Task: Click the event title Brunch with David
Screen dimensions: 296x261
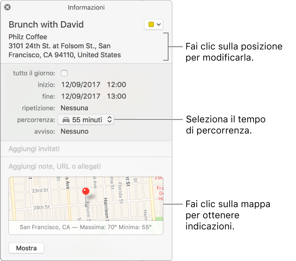Action: 46,25
